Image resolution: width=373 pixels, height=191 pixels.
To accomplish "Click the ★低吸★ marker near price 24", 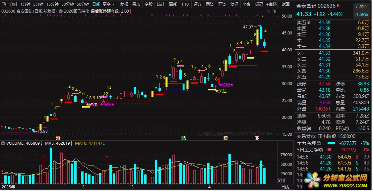I will [x=107, y=105].
